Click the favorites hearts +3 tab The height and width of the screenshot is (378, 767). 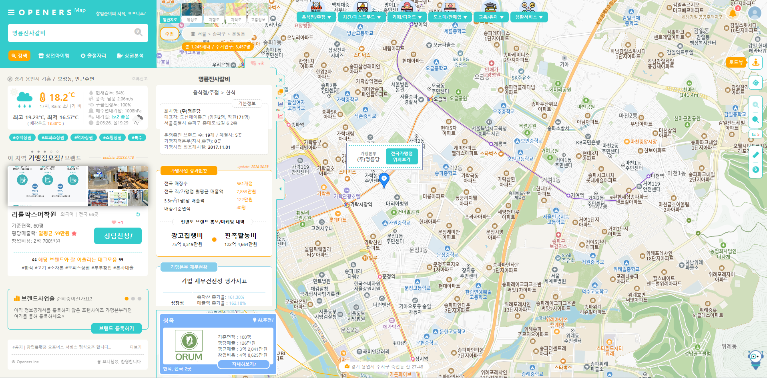tap(257, 63)
